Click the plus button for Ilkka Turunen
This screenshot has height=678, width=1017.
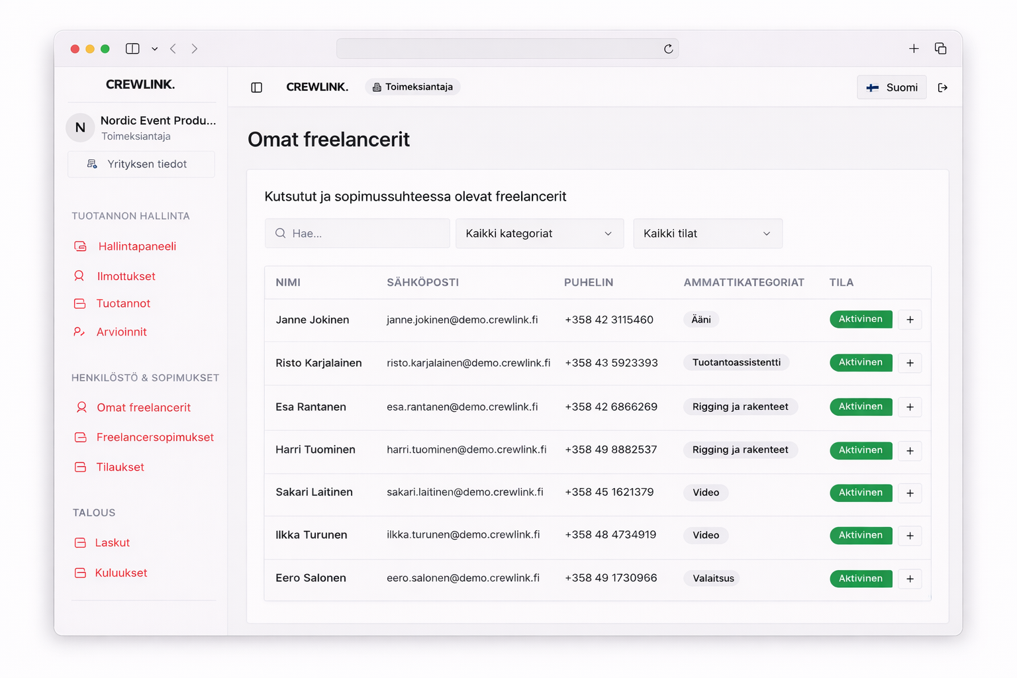[x=910, y=536]
